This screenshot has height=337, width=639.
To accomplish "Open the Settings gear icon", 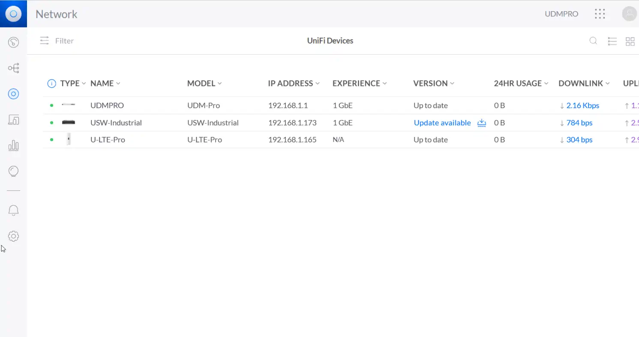I will [13, 236].
